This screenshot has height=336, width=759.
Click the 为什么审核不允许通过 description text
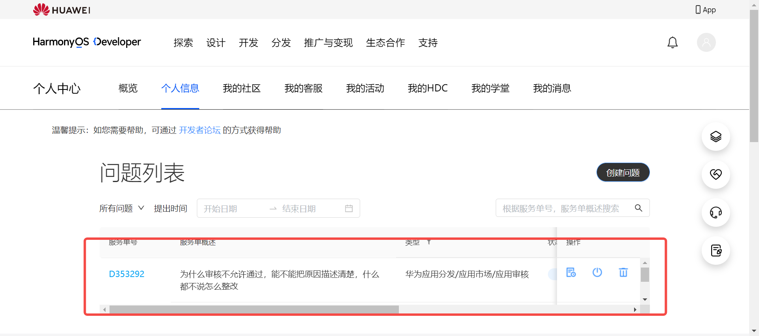tap(279, 280)
